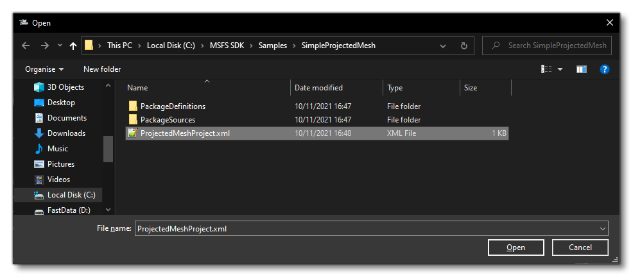
Task: Toggle the preview pane
Action: click(x=582, y=69)
